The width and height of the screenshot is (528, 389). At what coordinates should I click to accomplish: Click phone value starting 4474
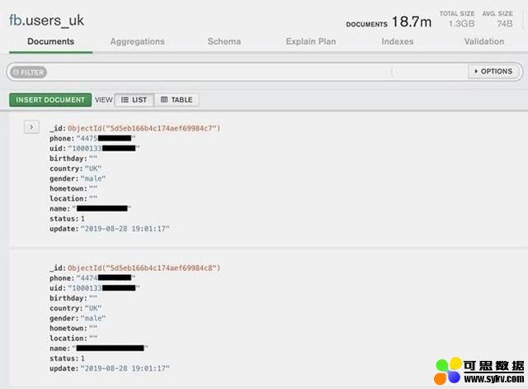[x=106, y=278]
